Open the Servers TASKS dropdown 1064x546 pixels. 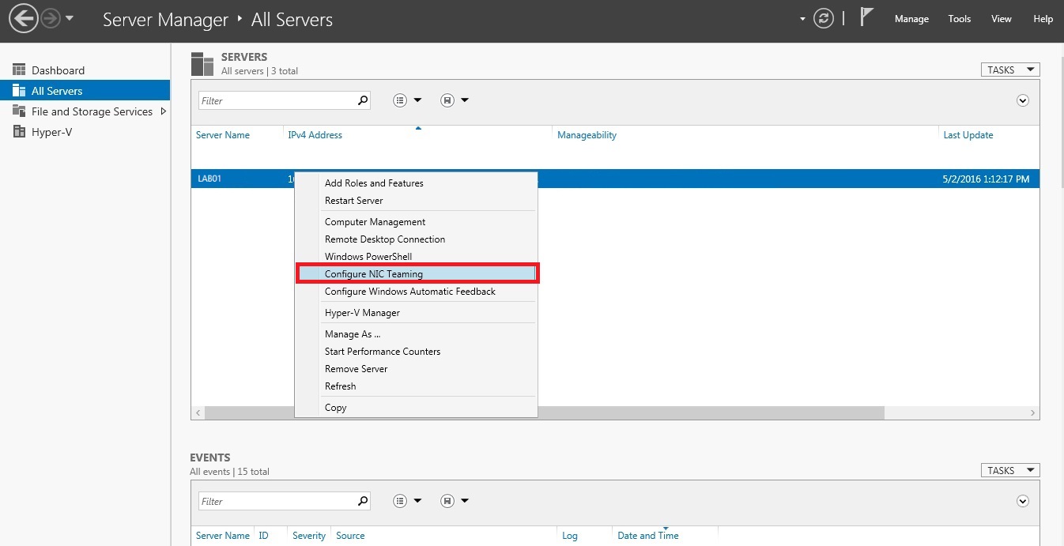[x=1009, y=70]
